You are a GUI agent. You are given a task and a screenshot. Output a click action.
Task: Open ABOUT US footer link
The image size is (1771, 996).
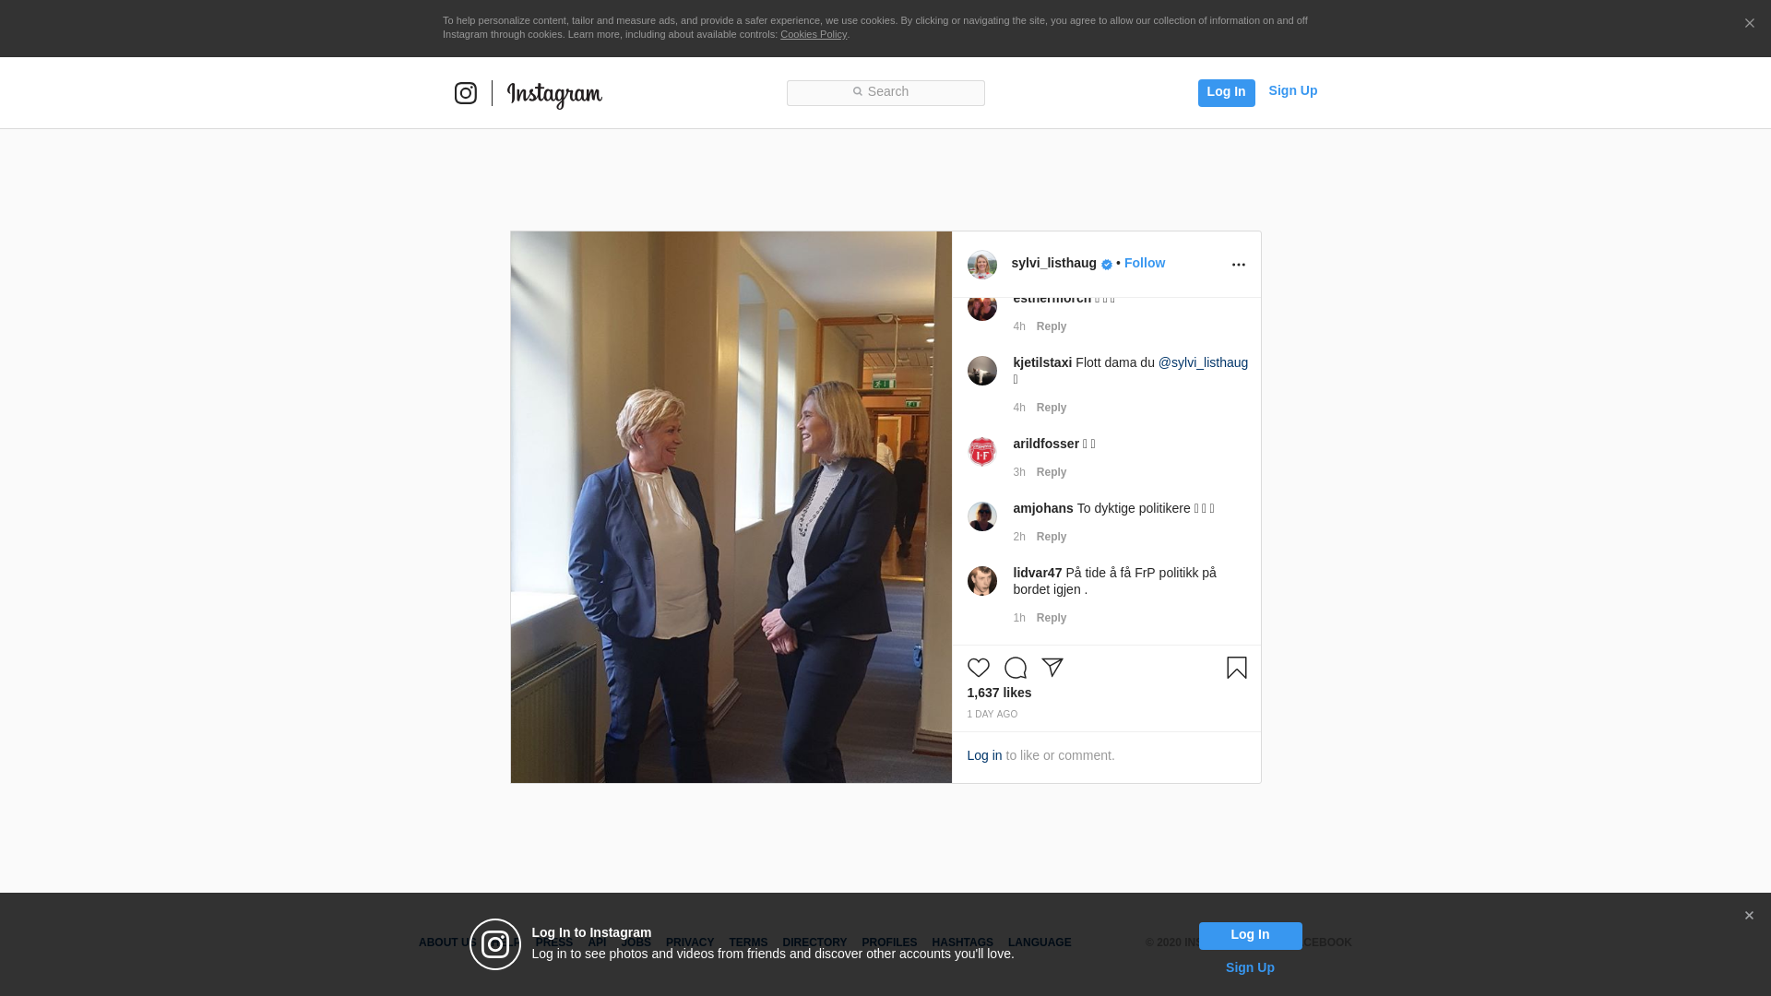[x=449, y=943]
